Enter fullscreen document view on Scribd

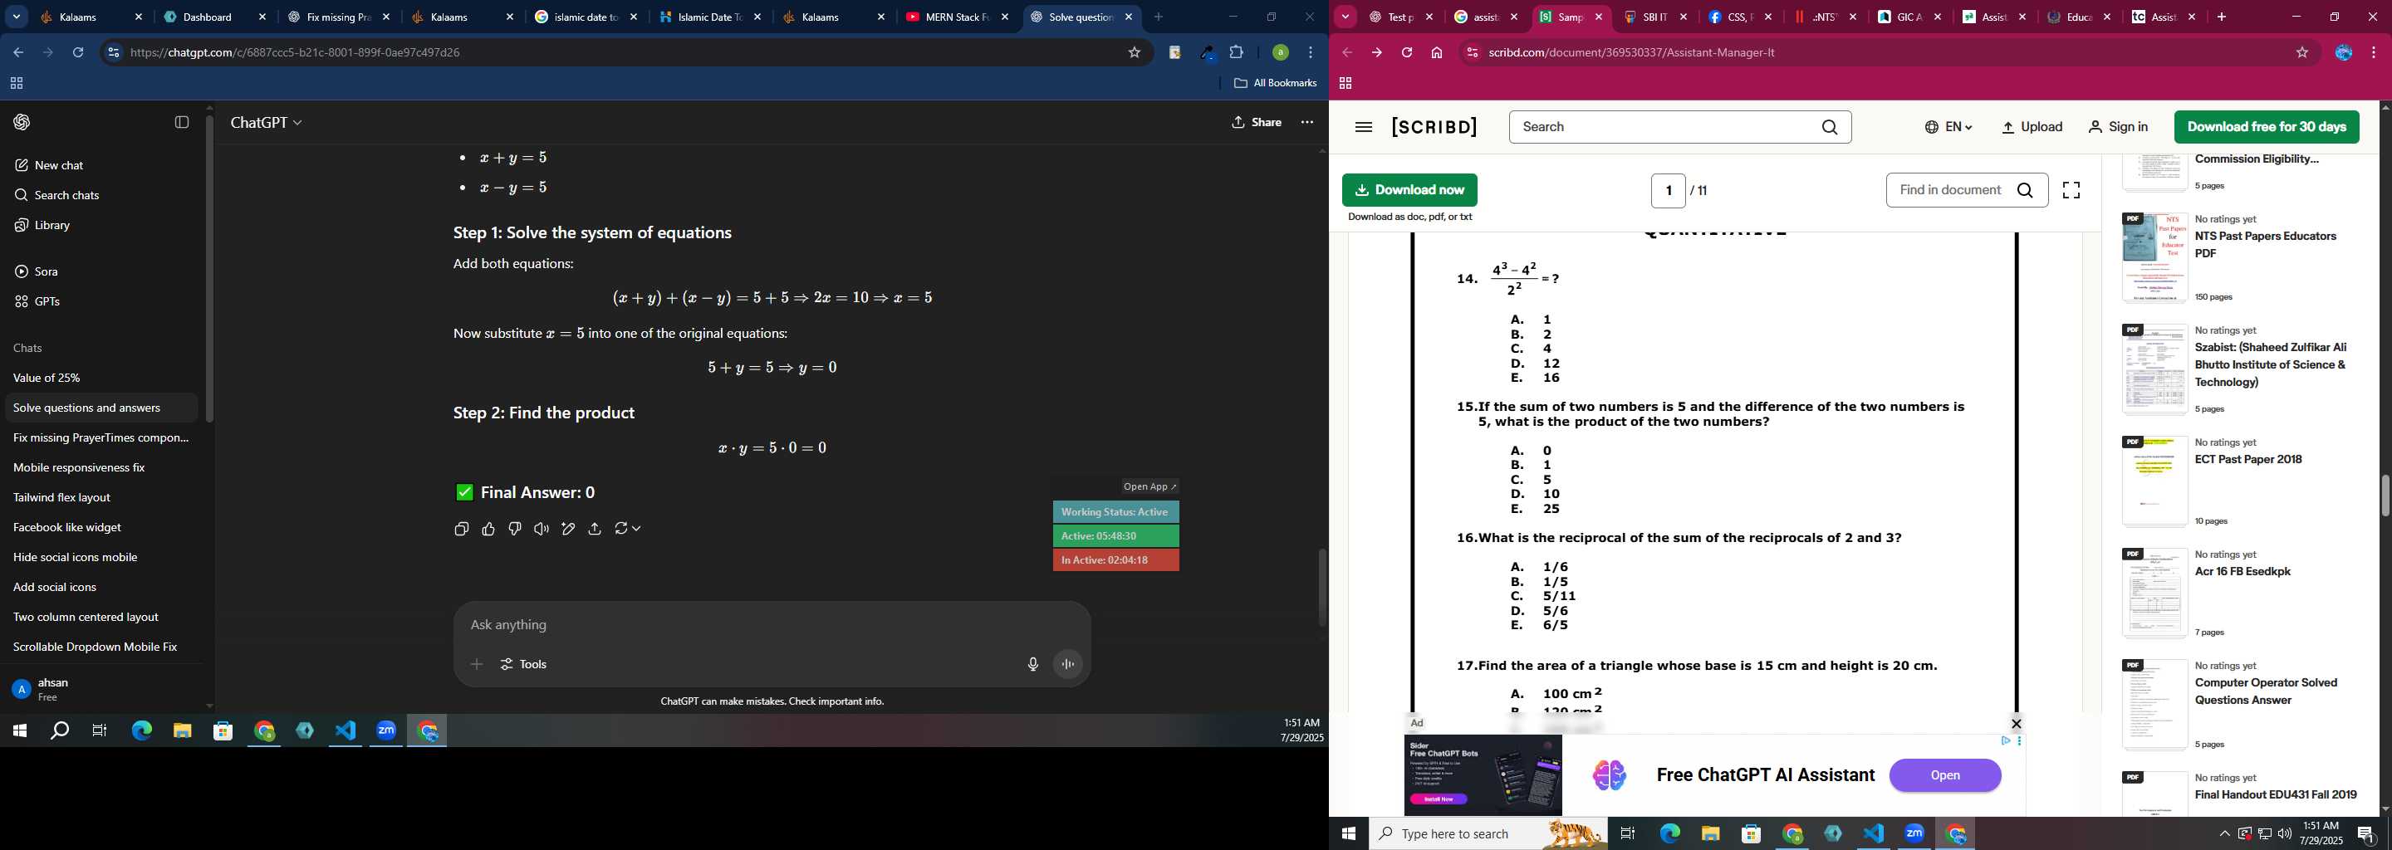pos(2071,190)
